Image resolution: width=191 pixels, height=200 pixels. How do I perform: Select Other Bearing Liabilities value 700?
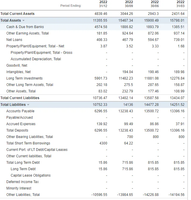tap(130, 137)
